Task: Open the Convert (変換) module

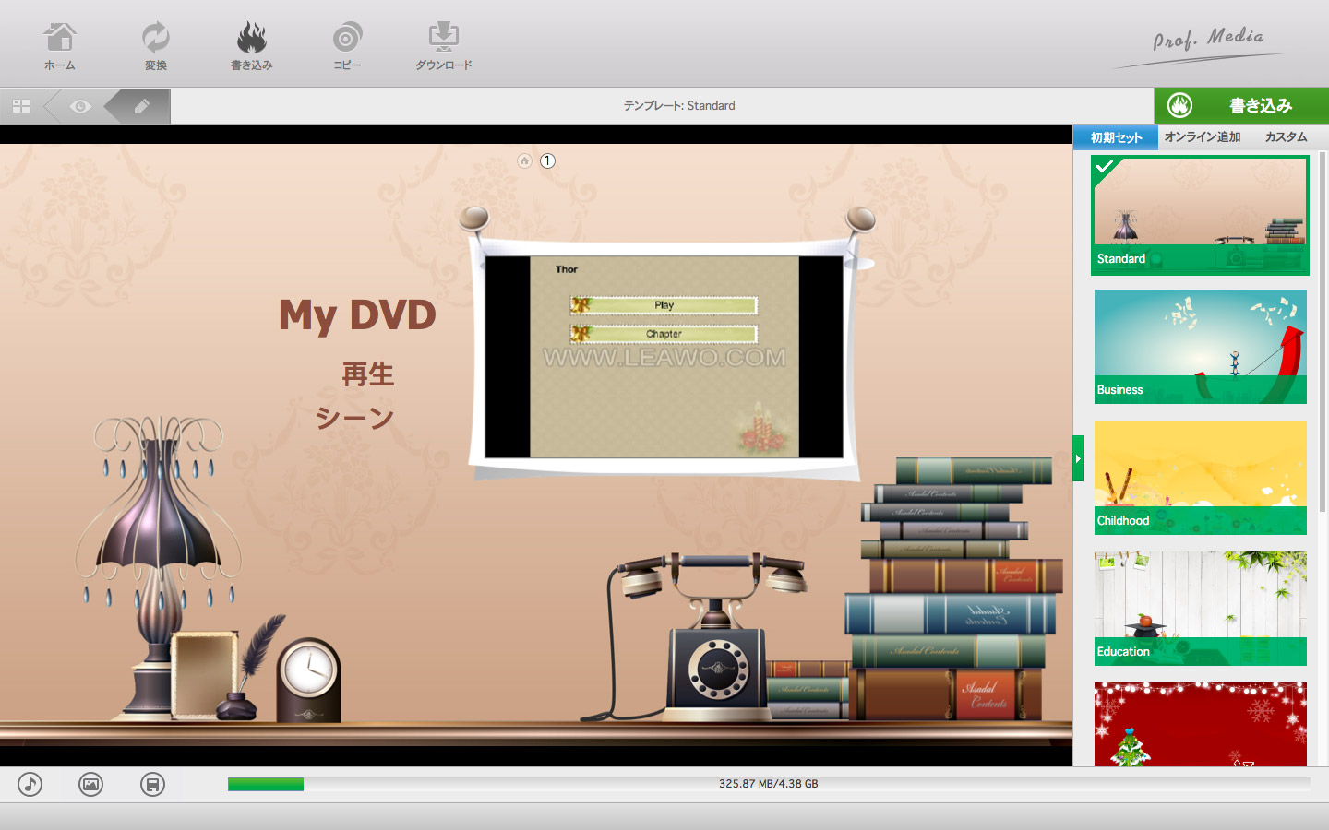Action: click(x=155, y=46)
